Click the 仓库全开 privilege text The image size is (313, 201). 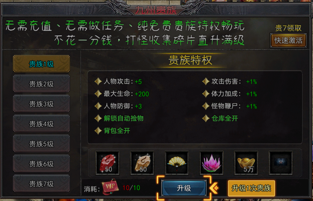[225, 118]
